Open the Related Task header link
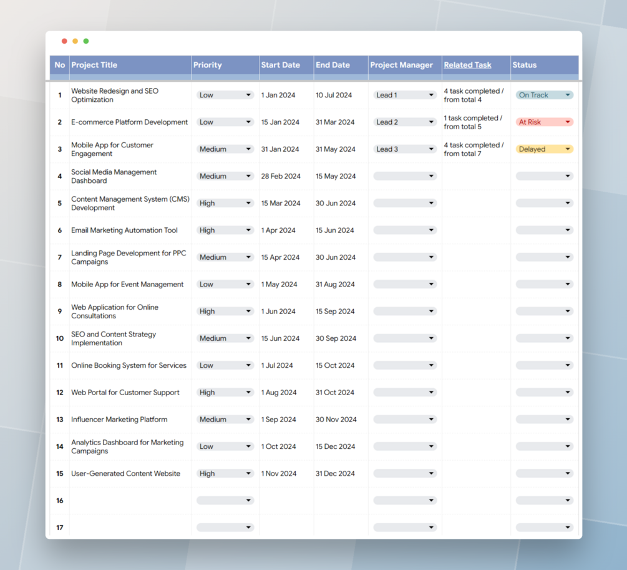The image size is (627, 570). click(x=467, y=65)
